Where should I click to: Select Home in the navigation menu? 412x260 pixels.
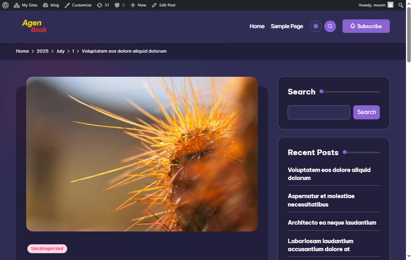[x=257, y=26]
